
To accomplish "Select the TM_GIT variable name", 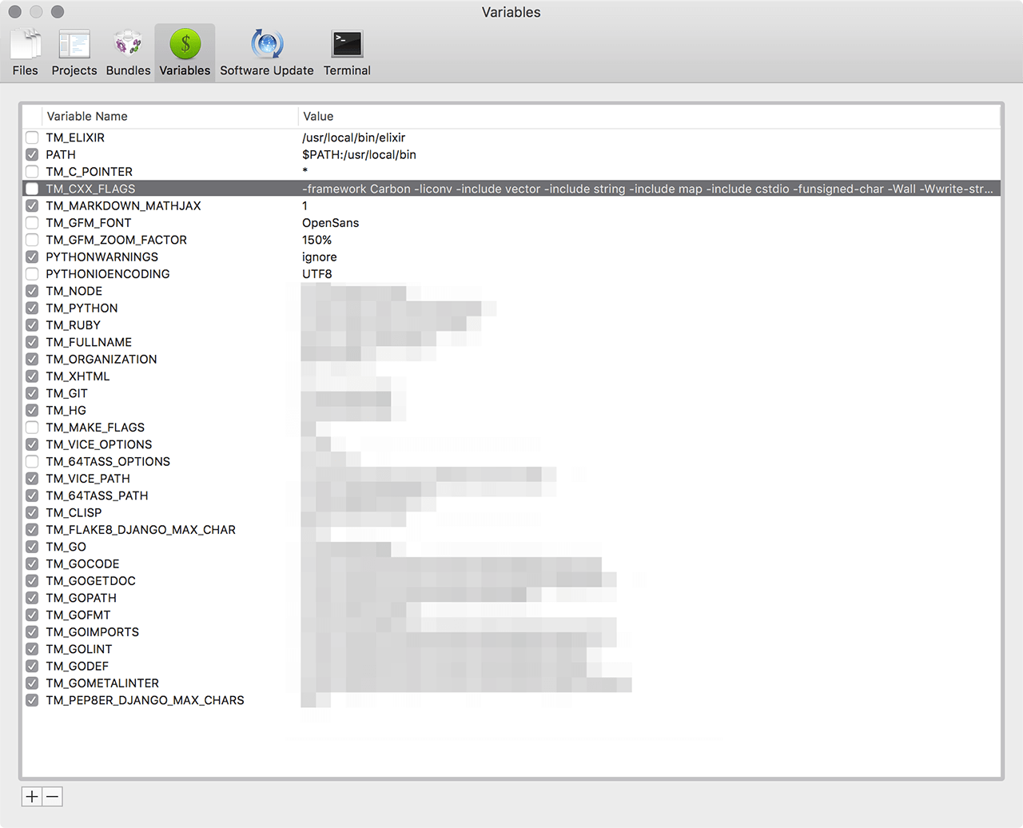I will pyautogui.click(x=66, y=393).
